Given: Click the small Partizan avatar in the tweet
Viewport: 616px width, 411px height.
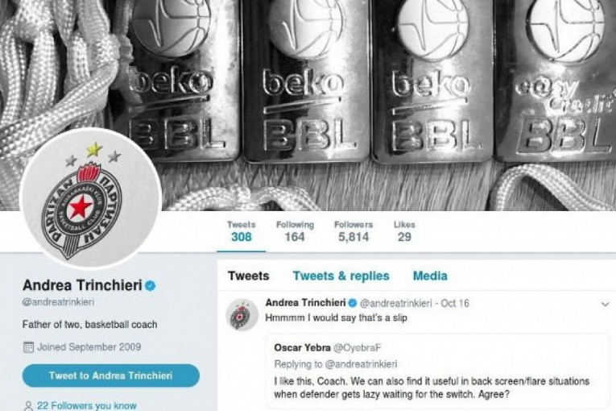Looking at the screenshot, I should point(242,314).
